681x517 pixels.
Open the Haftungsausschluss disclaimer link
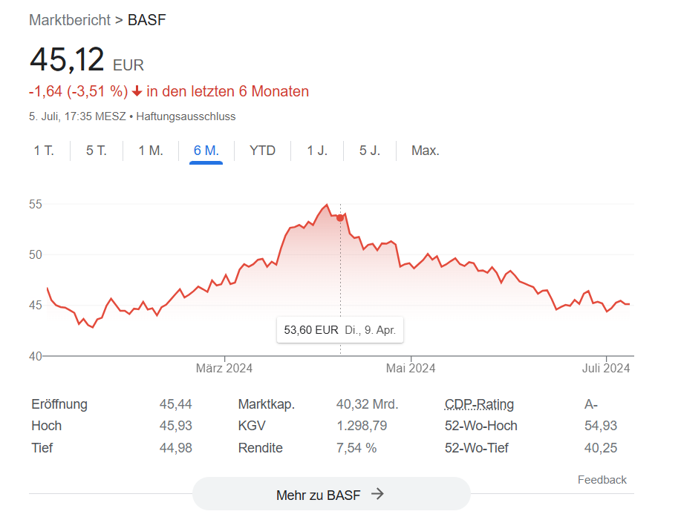tap(186, 116)
